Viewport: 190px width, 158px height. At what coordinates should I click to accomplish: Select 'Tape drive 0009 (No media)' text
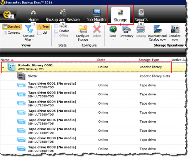click(52, 147)
